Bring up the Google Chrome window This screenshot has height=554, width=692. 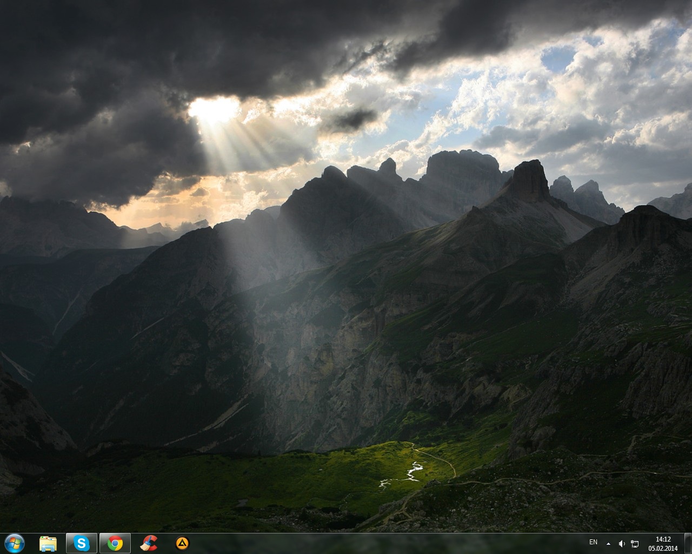point(115,543)
